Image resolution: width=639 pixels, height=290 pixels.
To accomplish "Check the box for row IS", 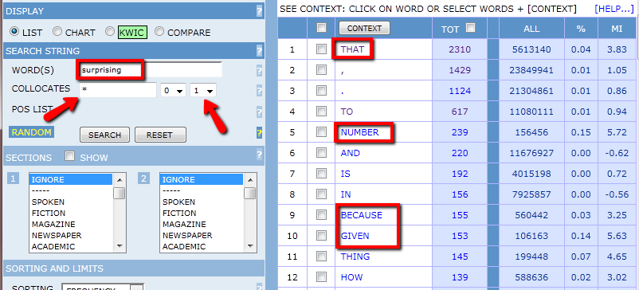I will click(x=322, y=174).
